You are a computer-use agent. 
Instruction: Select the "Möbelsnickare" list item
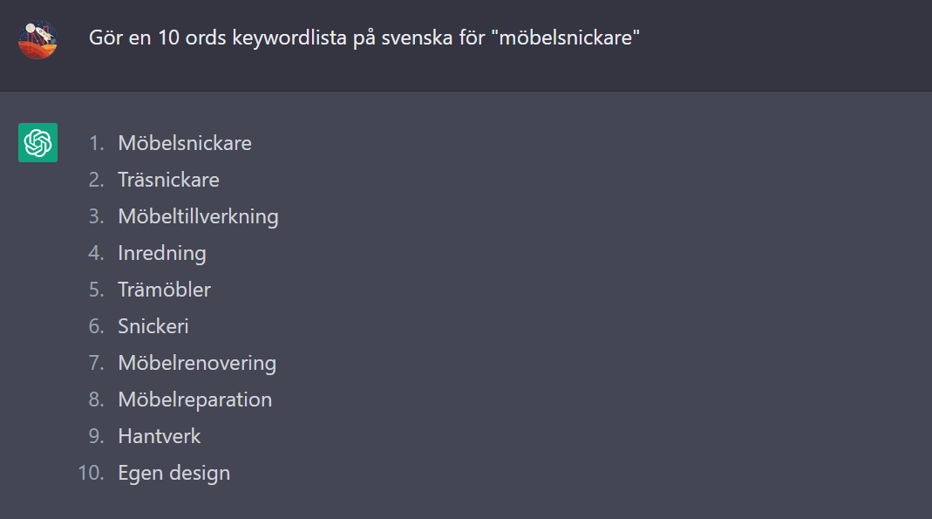pyautogui.click(x=185, y=143)
